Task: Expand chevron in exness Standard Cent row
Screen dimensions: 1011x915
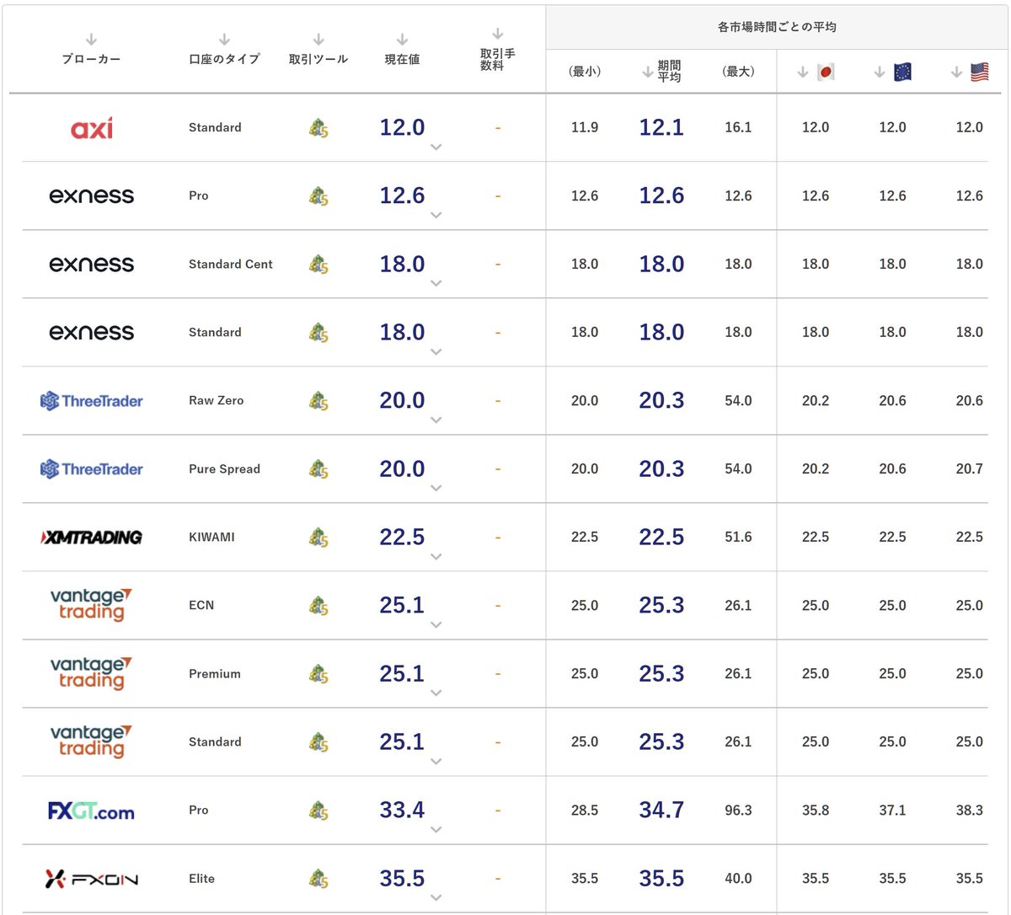Action: tap(436, 283)
